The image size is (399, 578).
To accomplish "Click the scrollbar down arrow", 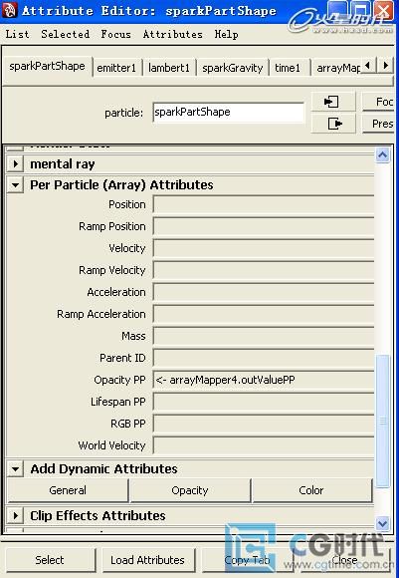I will coord(382,523).
